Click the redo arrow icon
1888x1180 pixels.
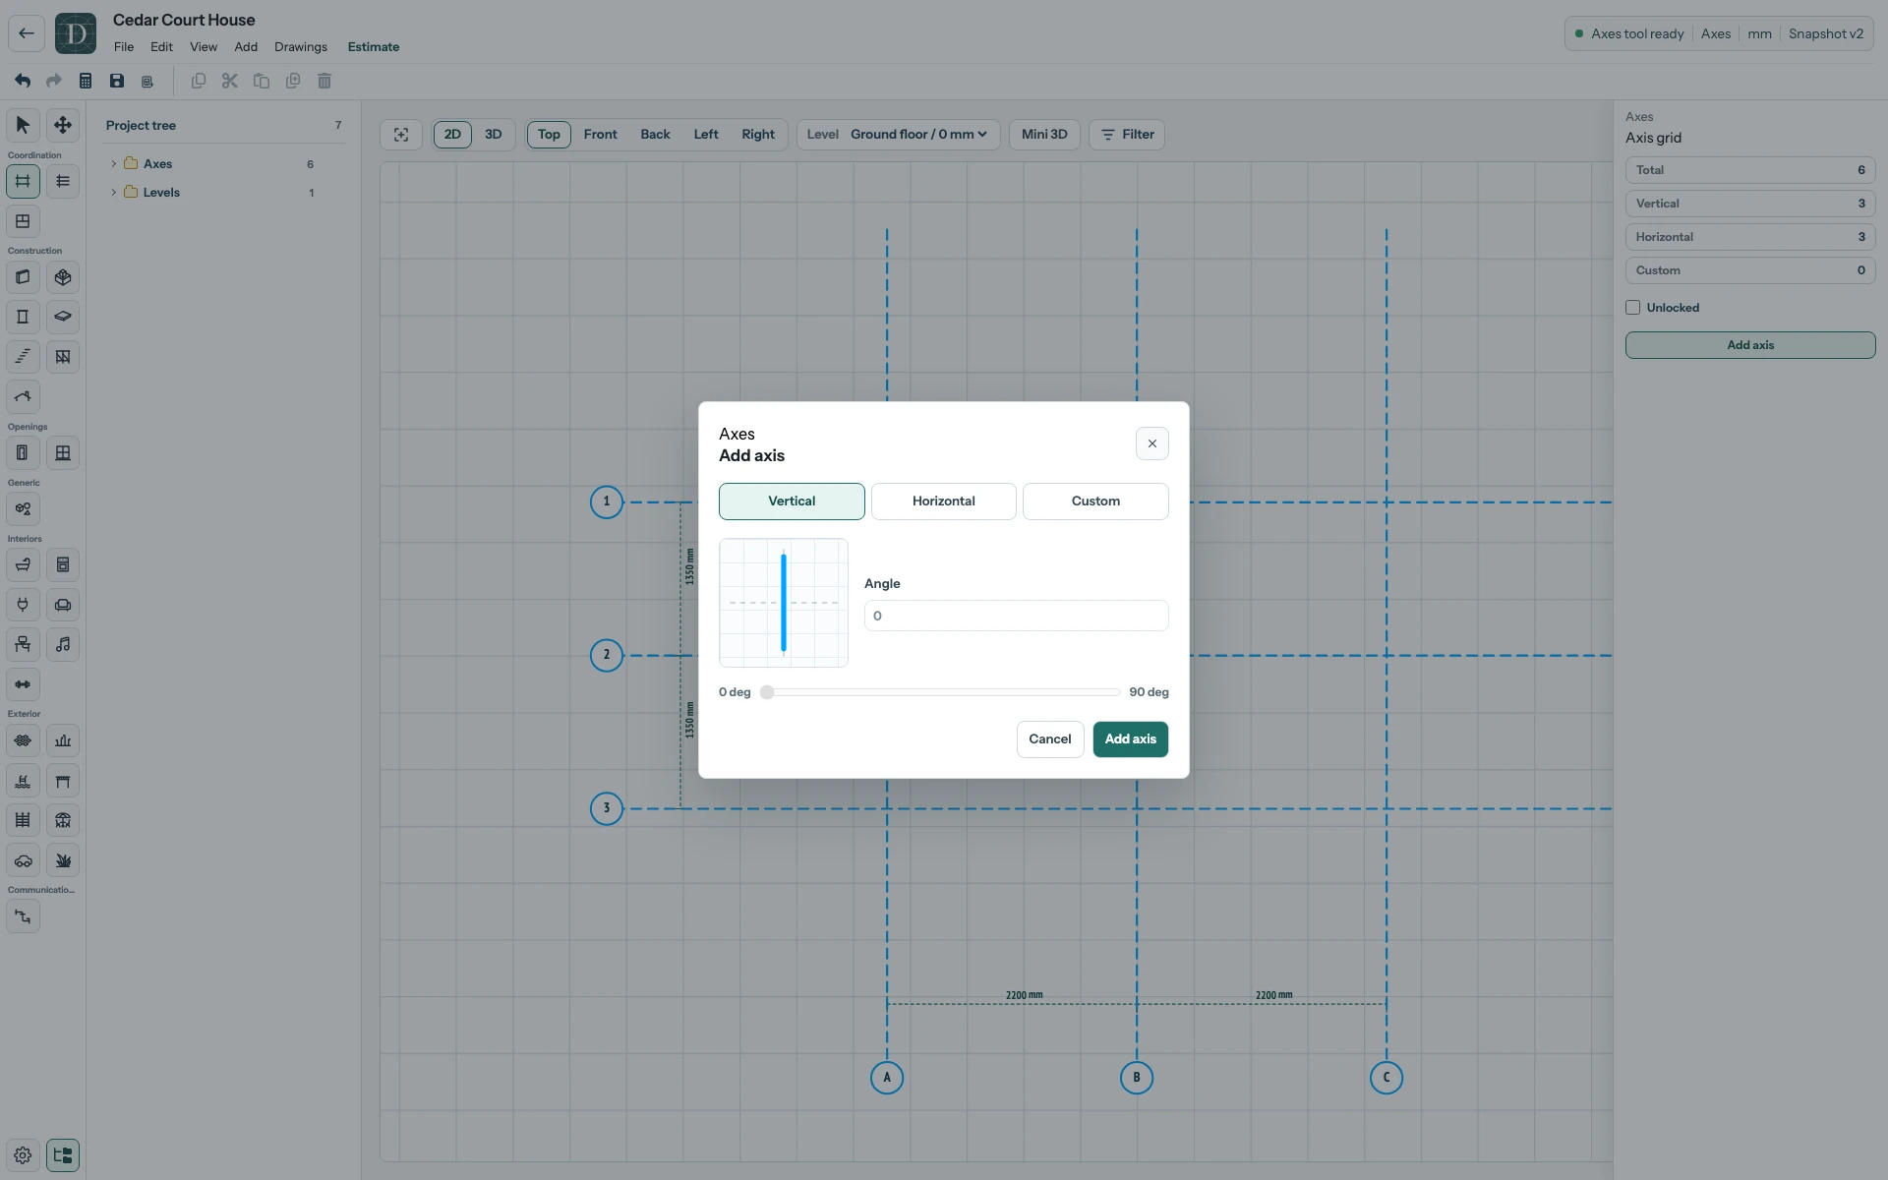(54, 81)
